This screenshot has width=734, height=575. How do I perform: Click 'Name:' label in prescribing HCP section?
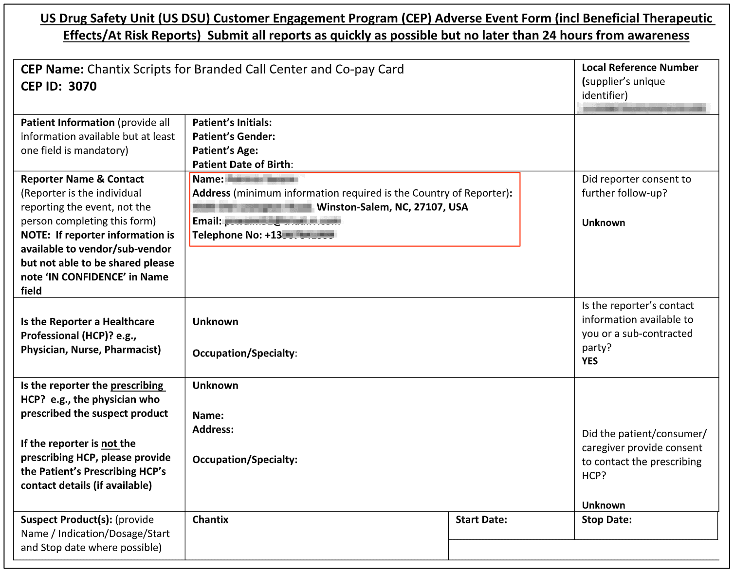point(208,415)
